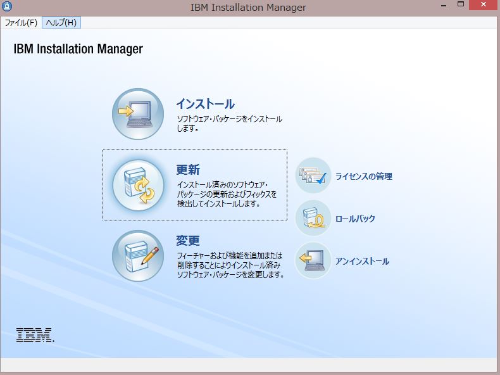Open the ヘルプ(H) menu
The width and height of the screenshot is (500, 375).
[61, 23]
